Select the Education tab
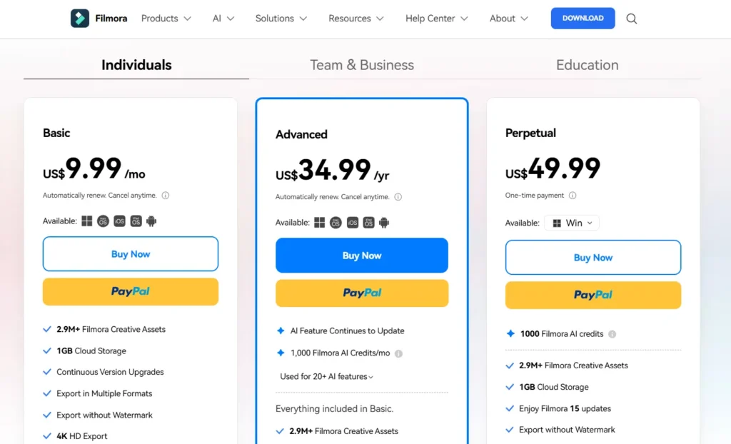Screen dimensions: 731x444 [587, 65]
